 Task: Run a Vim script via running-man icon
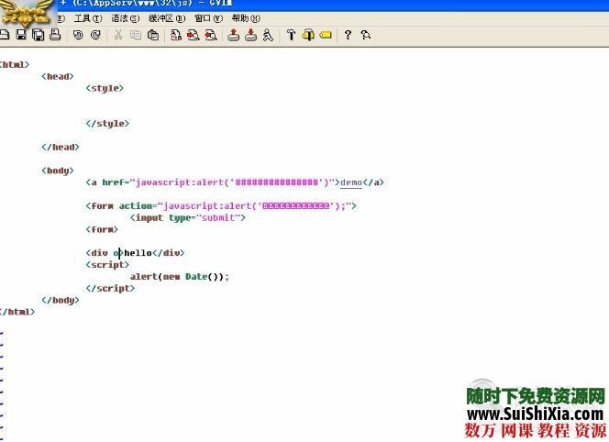[x=268, y=35]
